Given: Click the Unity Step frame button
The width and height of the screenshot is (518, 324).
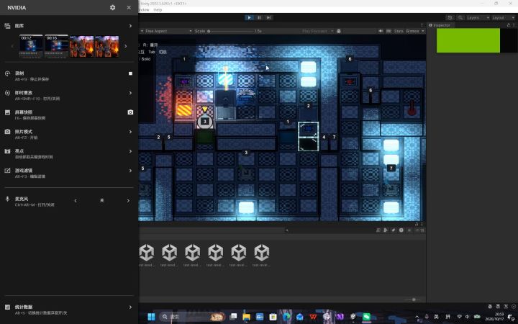Looking at the screenshot, I should click(x=269, y=17).
